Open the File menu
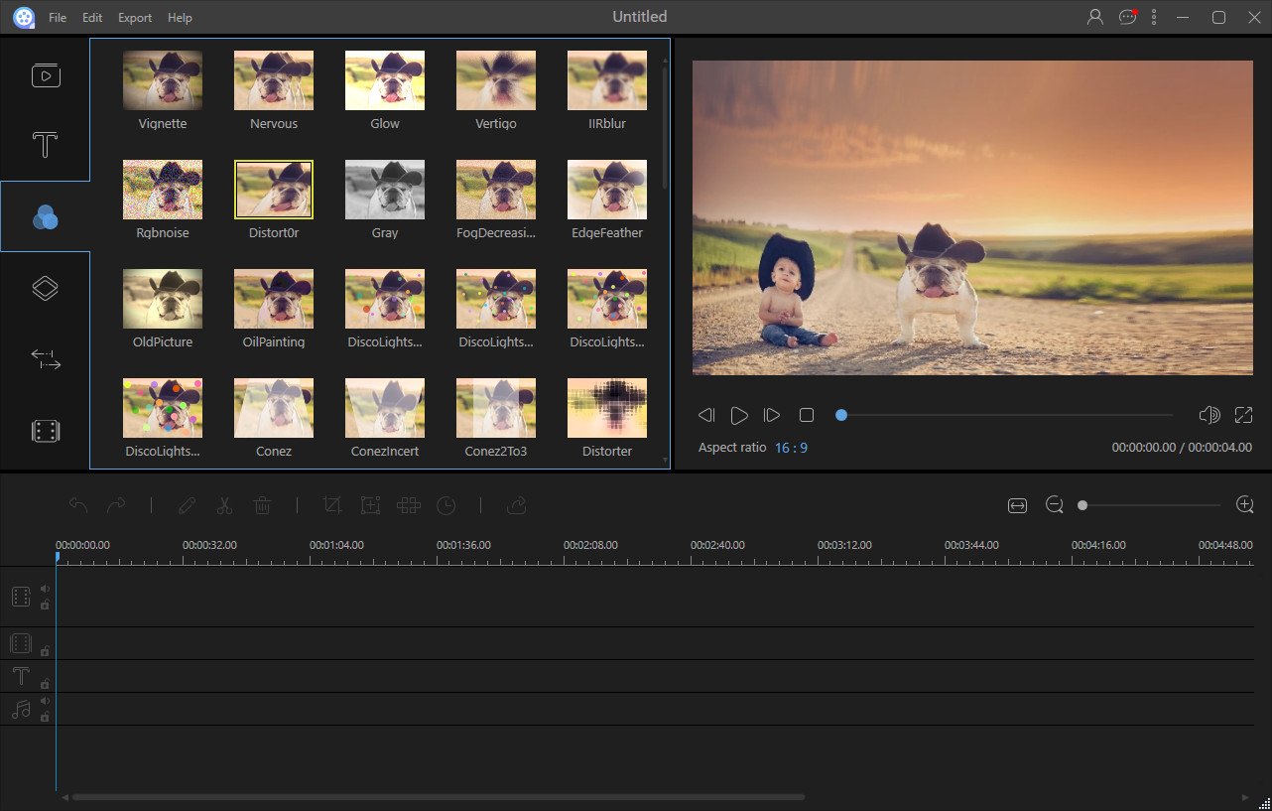This screenshot has width=1272, height=811. [x=58, y=18]
